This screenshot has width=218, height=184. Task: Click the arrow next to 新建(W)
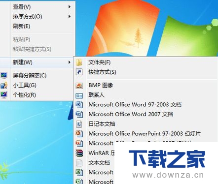[x=70, y=62]
